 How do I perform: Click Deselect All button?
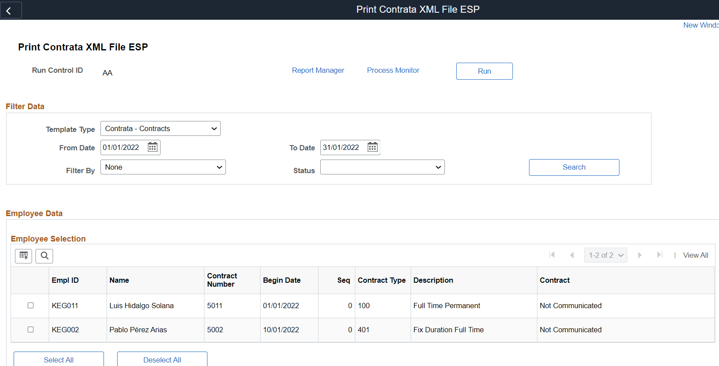pyautogui.click(x=162, y=359)
